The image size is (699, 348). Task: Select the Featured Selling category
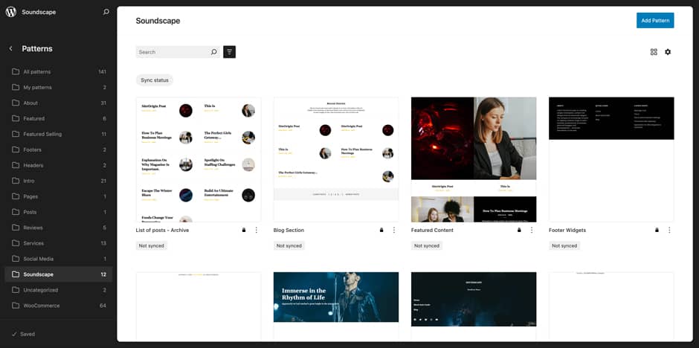click(x=42, y=135)
